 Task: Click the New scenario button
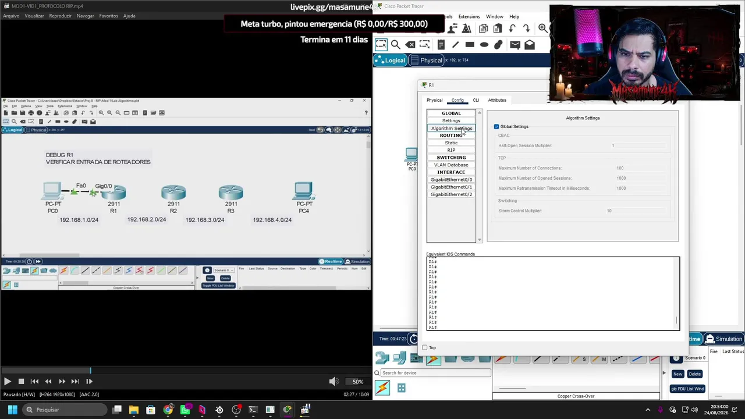coord(677,374)
